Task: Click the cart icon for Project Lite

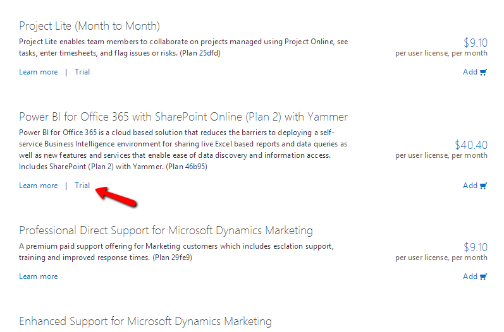Action: click(x=484, y=72)
